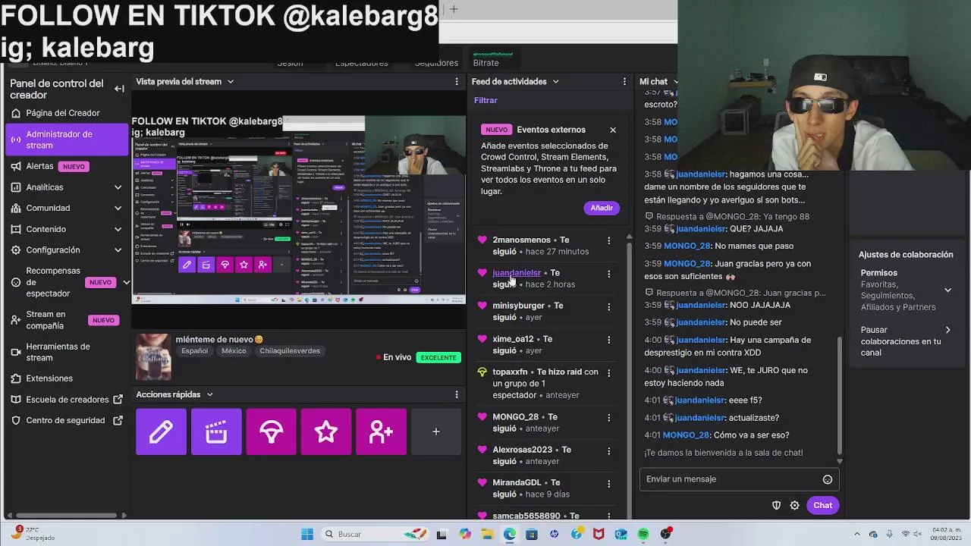Open Windows Start menu
Screen dimensions: 971x546
(307, 534)
